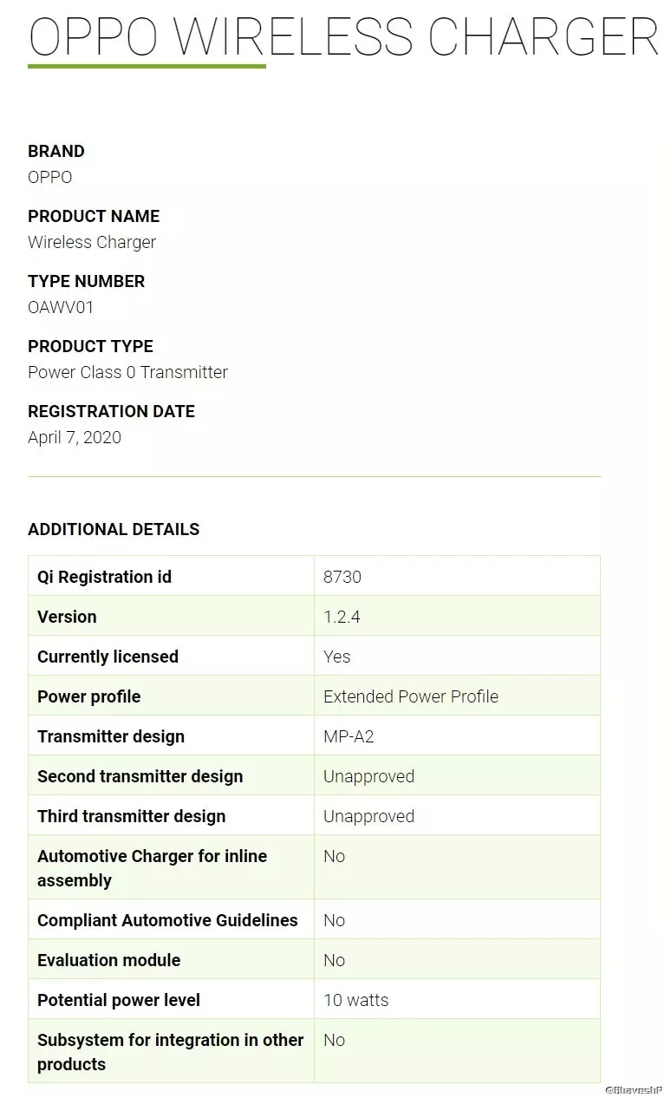Click Subsystem for integration in other products label
This screenshot has height=1098, width=665.
pyautogui.click(x=170, y=1051)
